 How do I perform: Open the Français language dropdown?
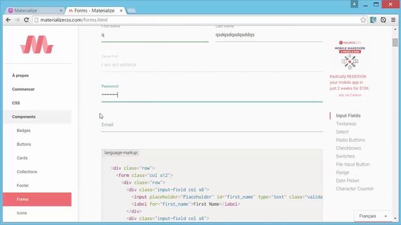pos(373,216)
